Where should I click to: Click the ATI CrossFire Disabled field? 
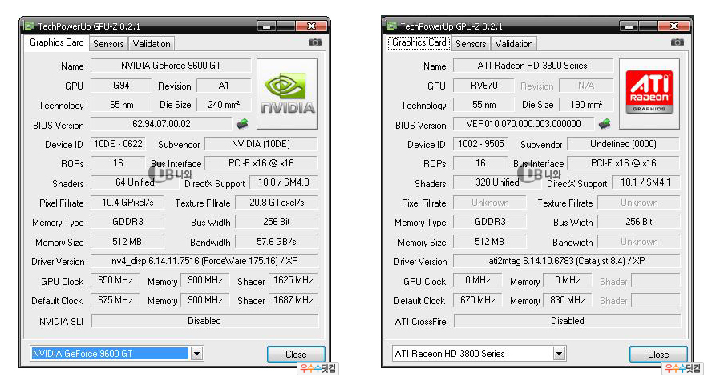[x=567, y=321]
